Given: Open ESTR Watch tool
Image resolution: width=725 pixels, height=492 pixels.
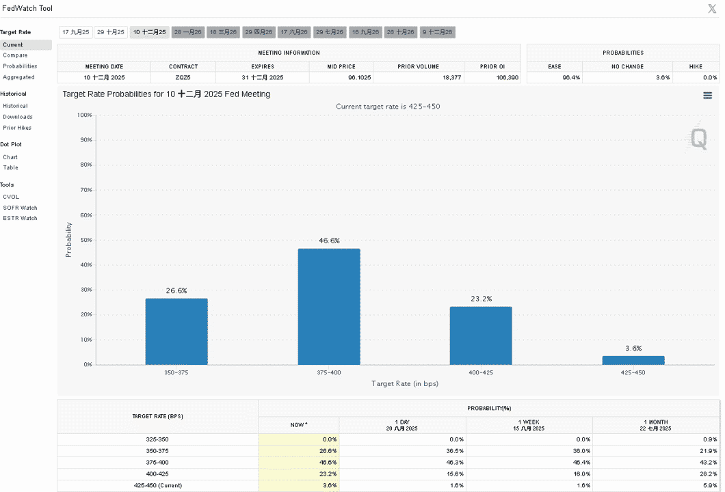Looking at the screenshot, I should tap(20, 218).
